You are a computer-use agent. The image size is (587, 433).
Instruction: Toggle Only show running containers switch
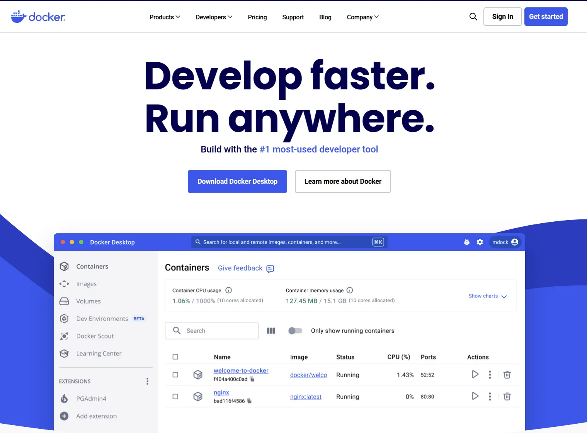295,330
